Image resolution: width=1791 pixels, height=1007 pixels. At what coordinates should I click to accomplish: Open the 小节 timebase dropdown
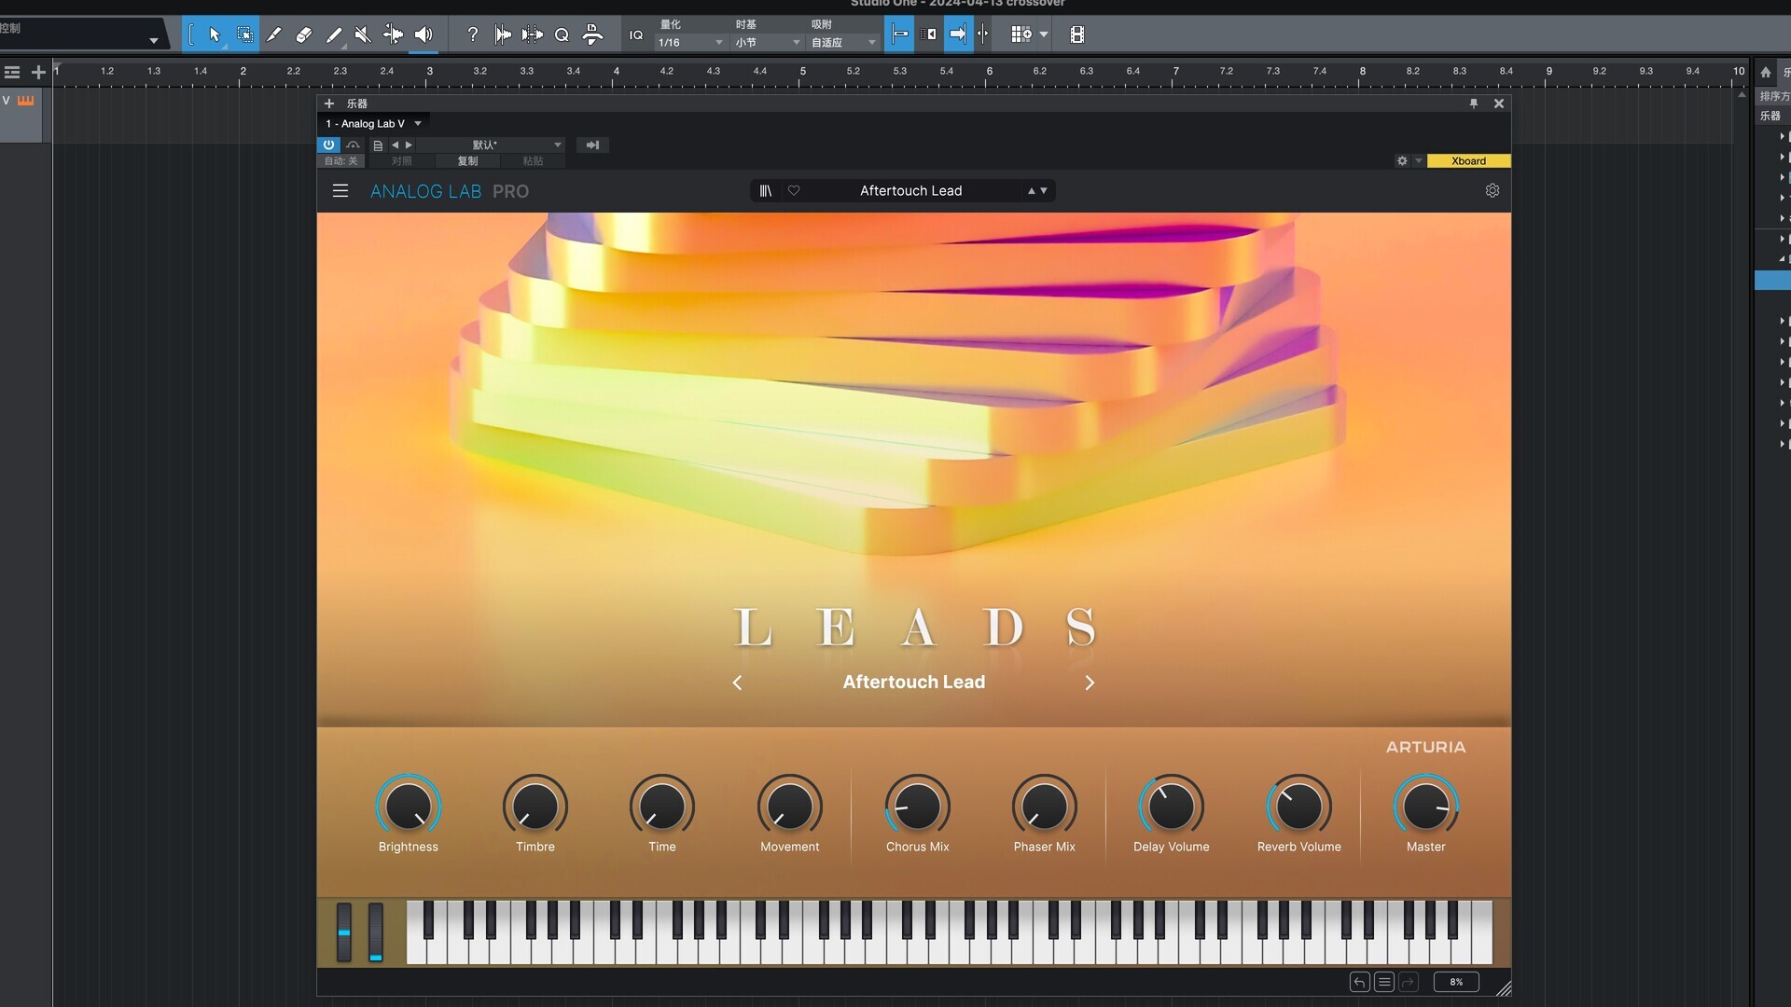tap(768, 43)
